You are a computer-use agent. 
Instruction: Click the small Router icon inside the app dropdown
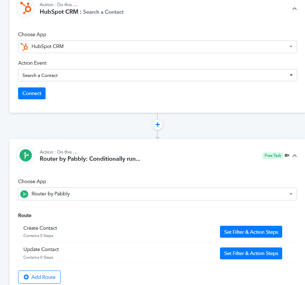click(x=24, y=194)
